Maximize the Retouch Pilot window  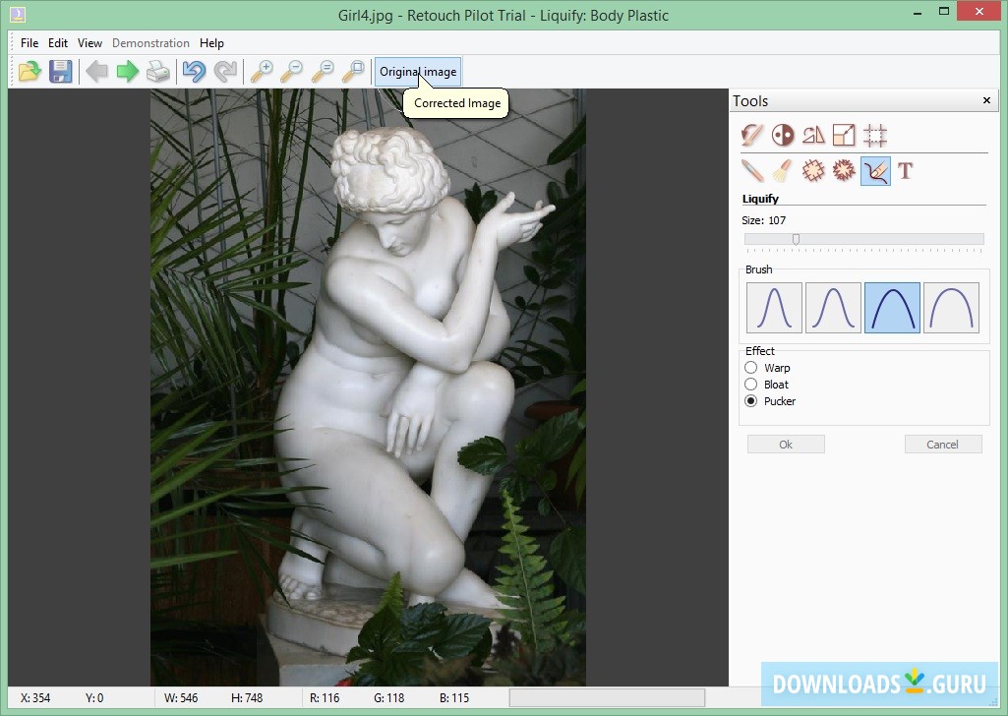click(x=944, y=11)
